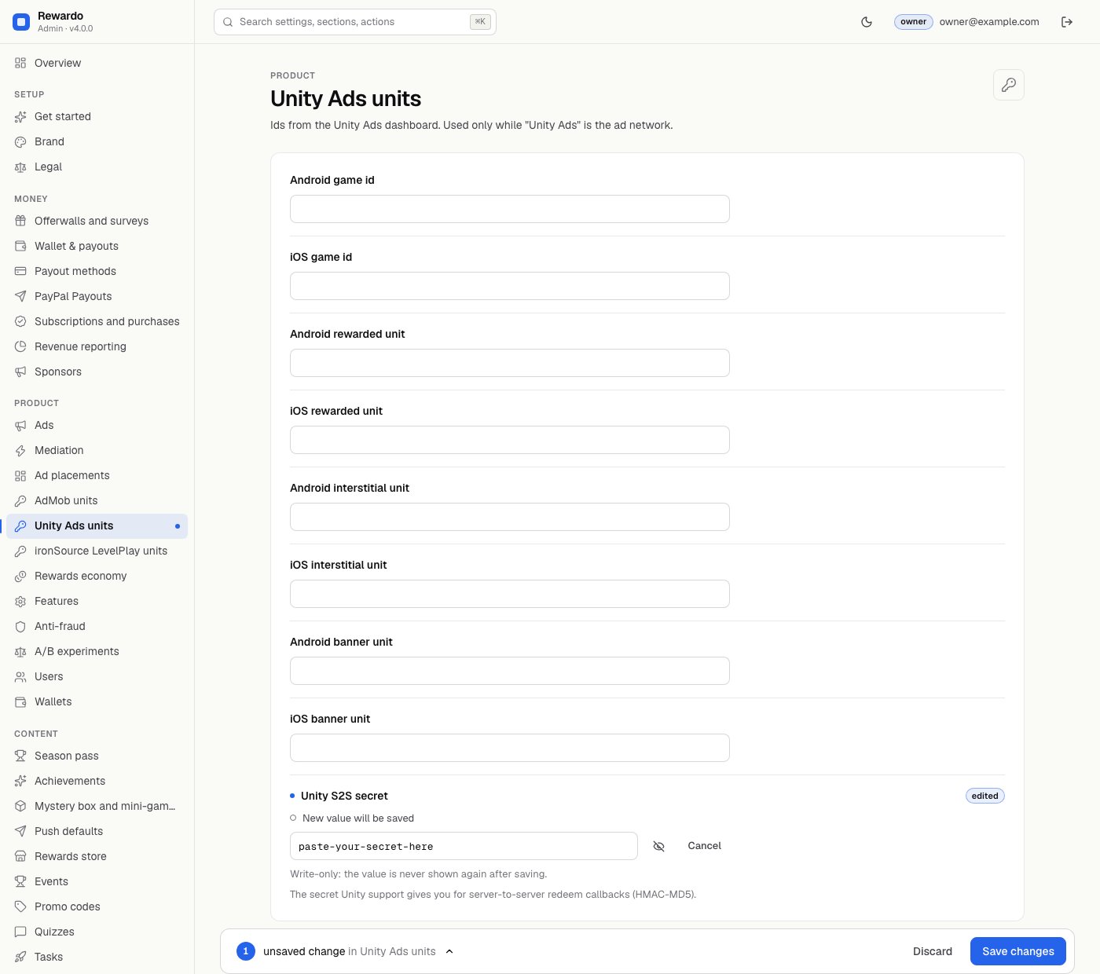Viewport: 1100px width, 974px height.
Task: Click the Overview grid icon
Action: pyautogui.click(x=20, y=63)
